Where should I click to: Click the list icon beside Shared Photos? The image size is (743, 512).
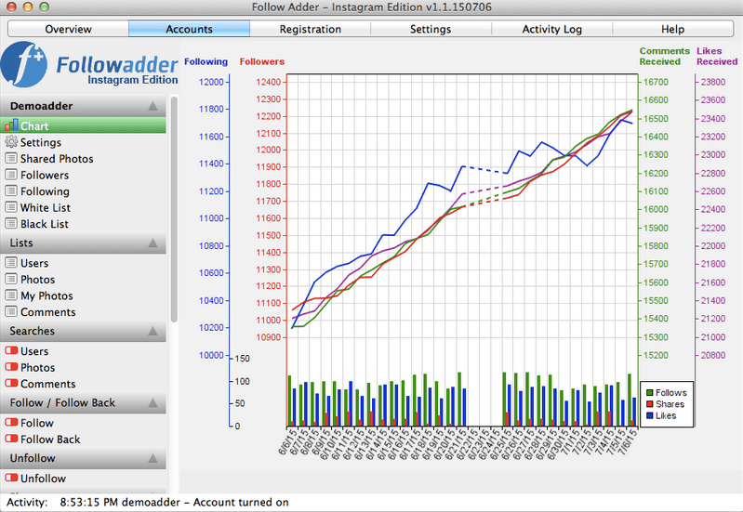click(x=11, y=158)
